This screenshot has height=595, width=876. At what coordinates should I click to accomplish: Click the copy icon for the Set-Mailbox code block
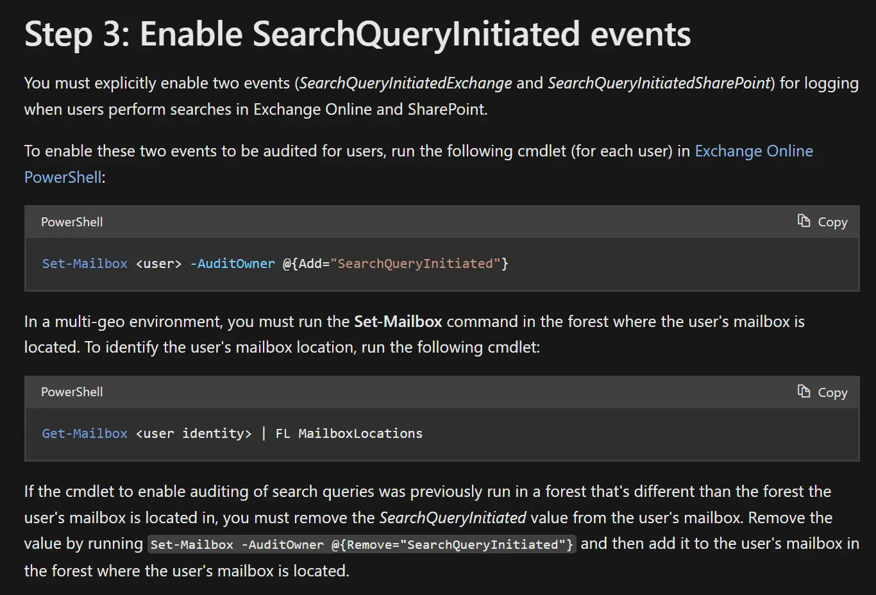pyautogui.click(x=822, y=222)
